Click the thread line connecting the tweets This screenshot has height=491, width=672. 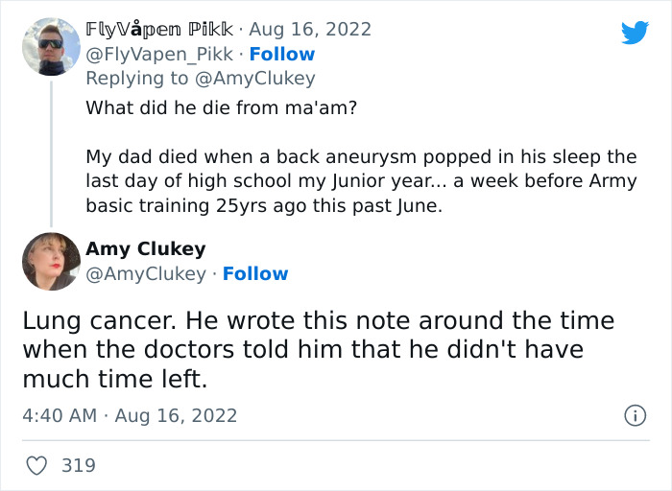52,153
